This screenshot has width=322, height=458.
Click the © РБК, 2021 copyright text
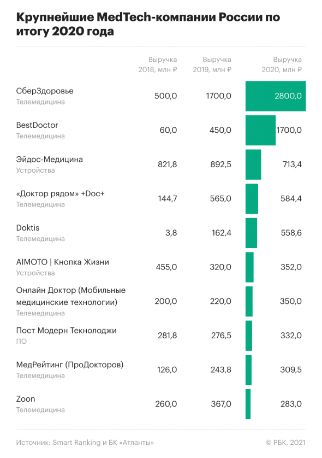click(285, 443)
